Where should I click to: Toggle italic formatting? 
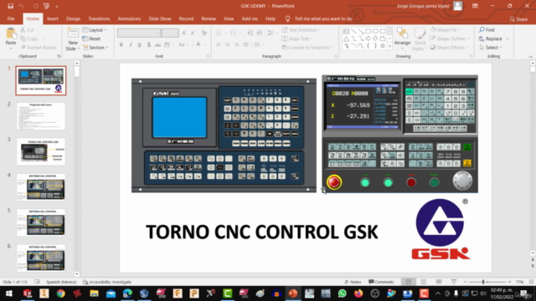pos(131,44)
